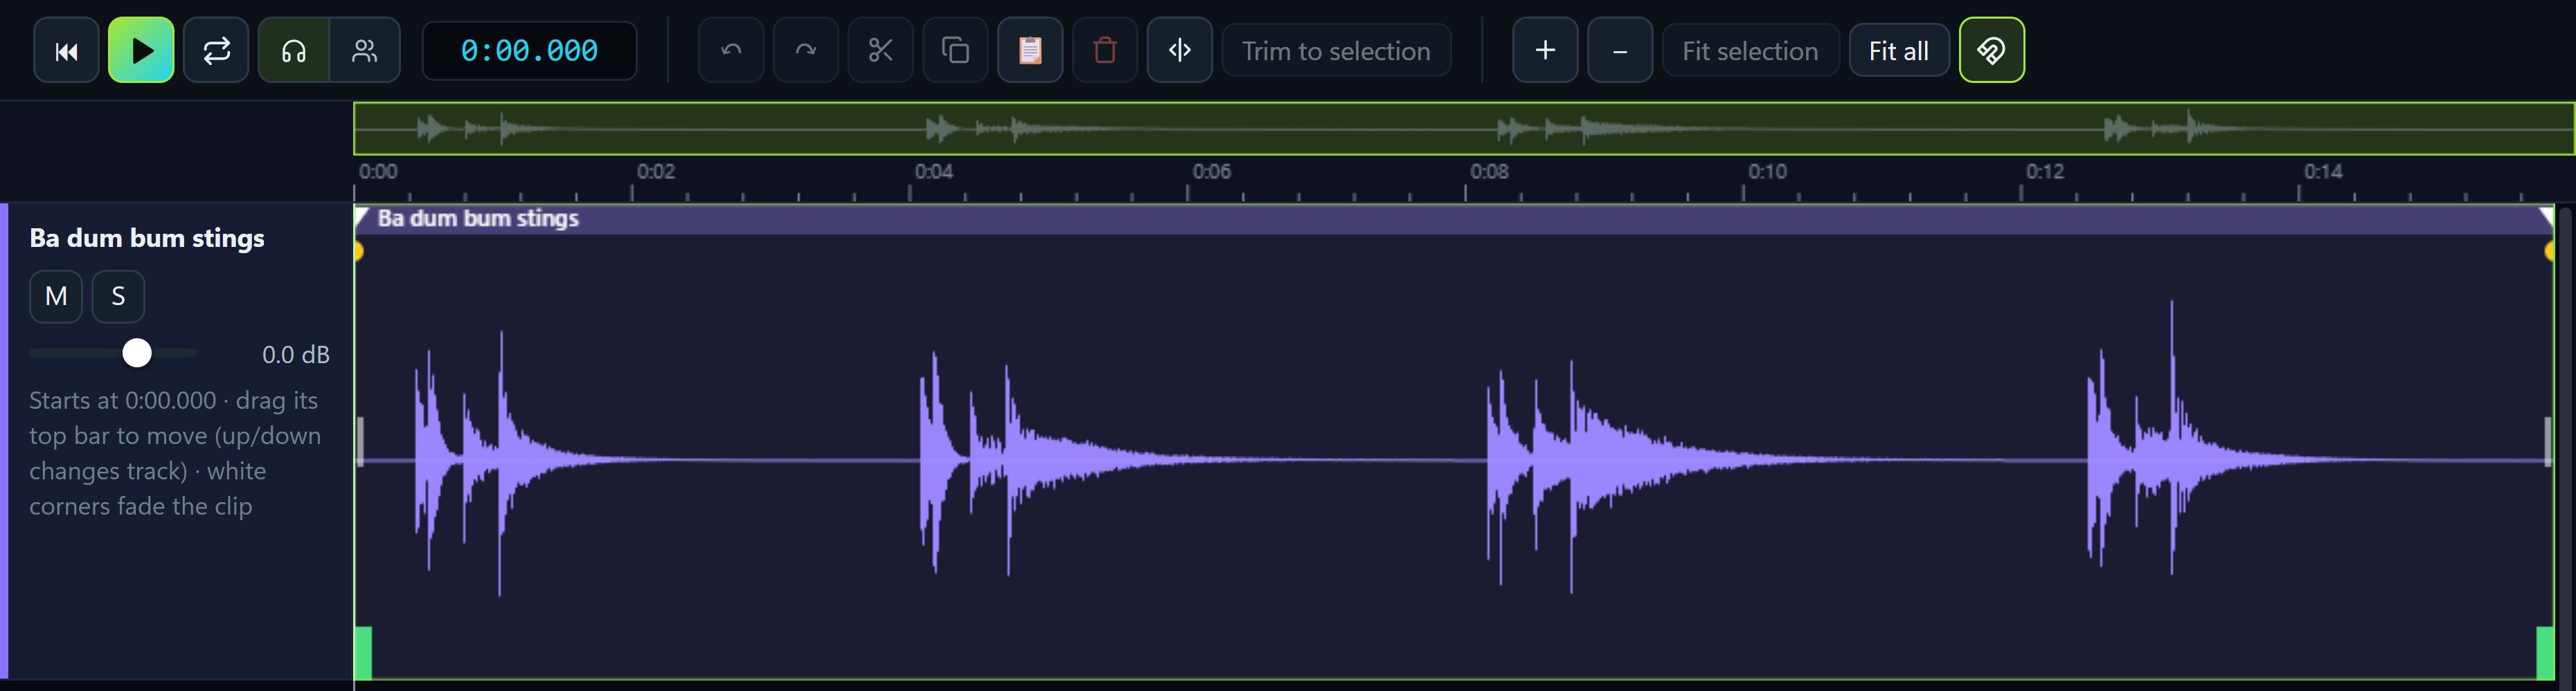Split the clip at the playhead
Screen dimensions: 2576x691
(x=1180, y=50)
